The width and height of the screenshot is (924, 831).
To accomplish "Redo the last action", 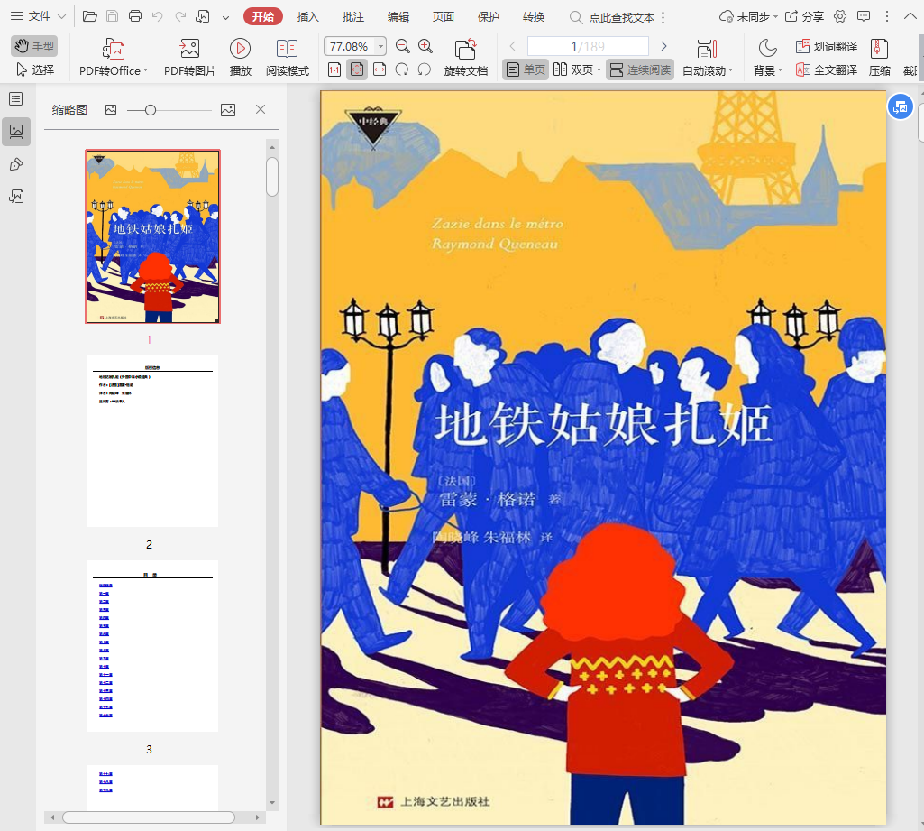I will tap(180, 16).
